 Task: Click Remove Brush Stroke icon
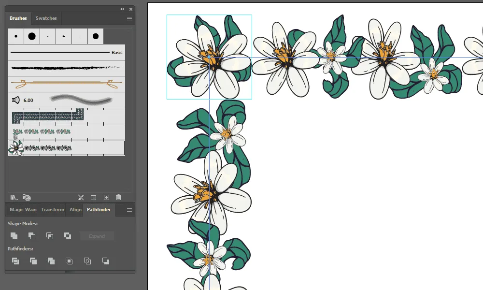coord(81,197)
